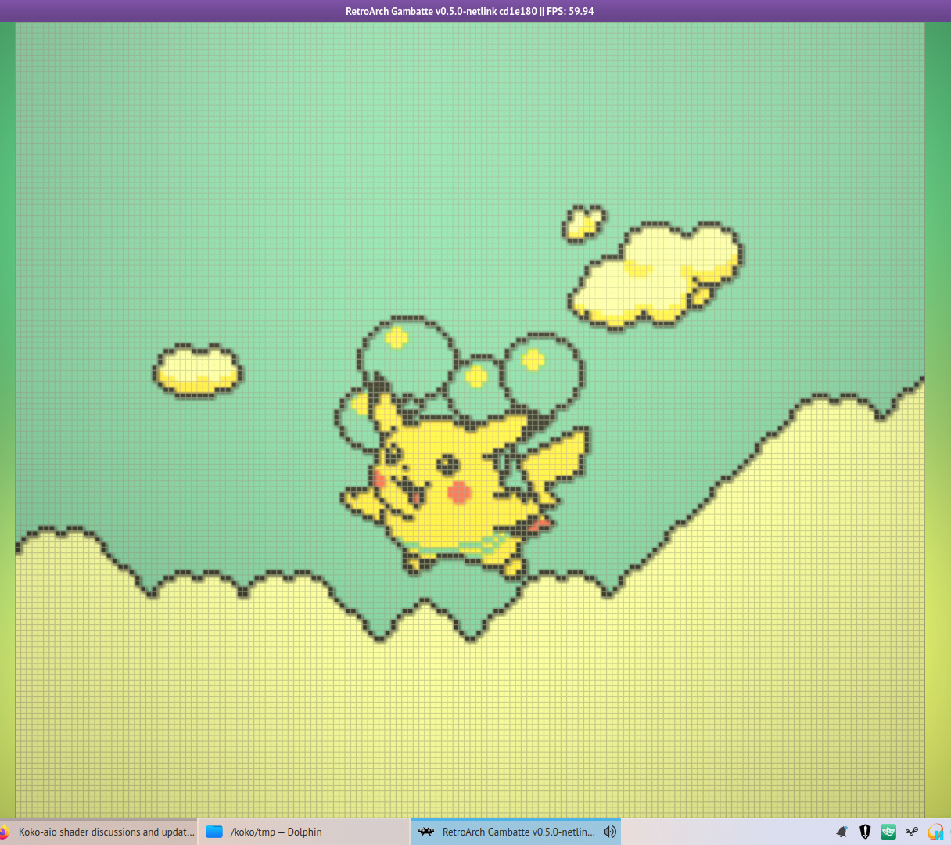This screenshot has height=845, width=951.
Task: Switch to Koko-aio shader discussions window
Action: (x=106, y=832)
